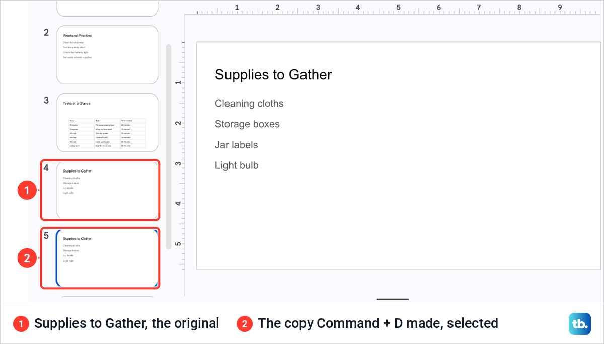
Task: Select the Weekend Priorities slide 2 thumbnail
Action: (x=107, y=55)
